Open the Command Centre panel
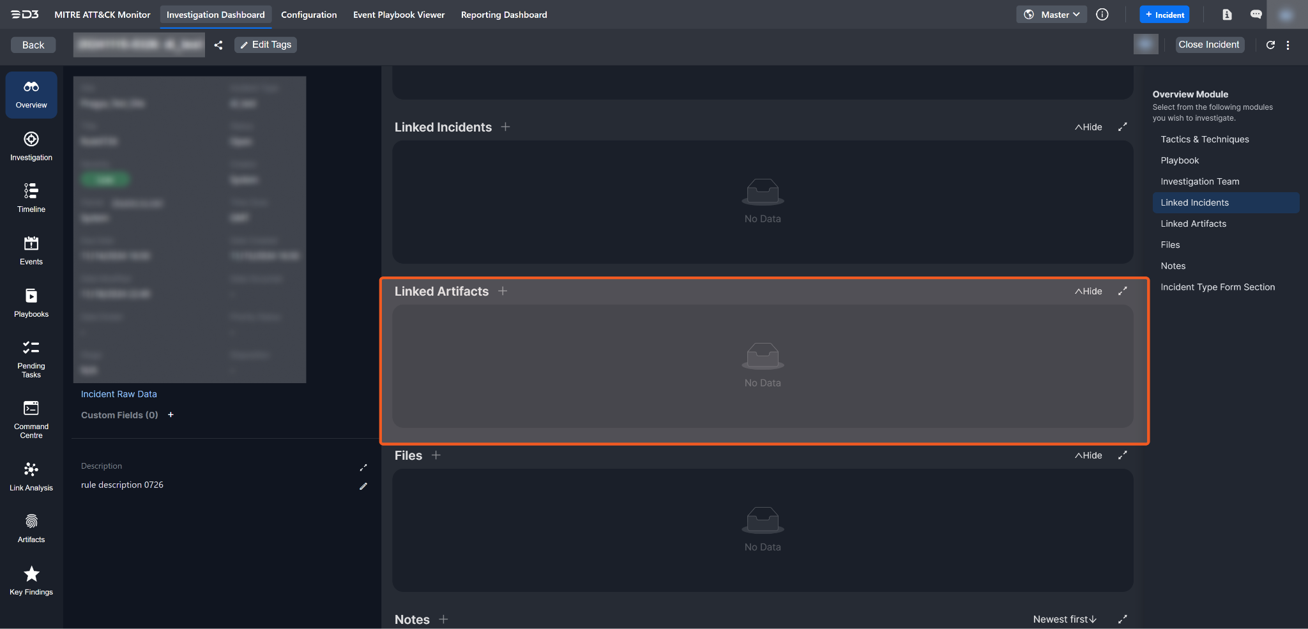This screenshot has height=629, width=1308. (31, 419)
